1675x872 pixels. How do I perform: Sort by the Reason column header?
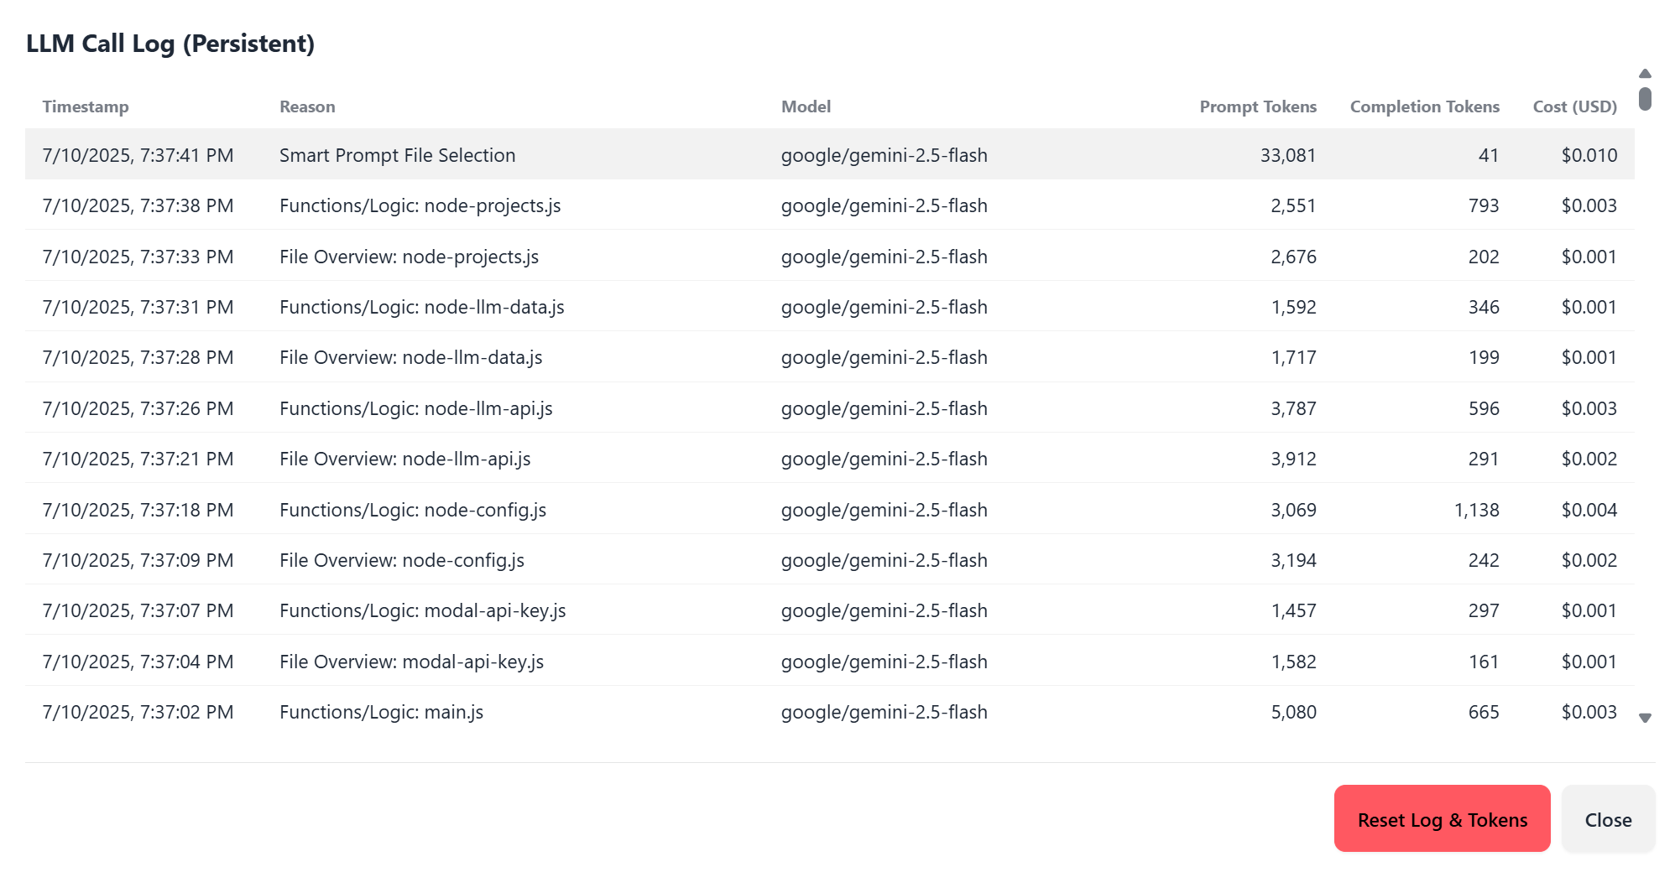(307, 106)
